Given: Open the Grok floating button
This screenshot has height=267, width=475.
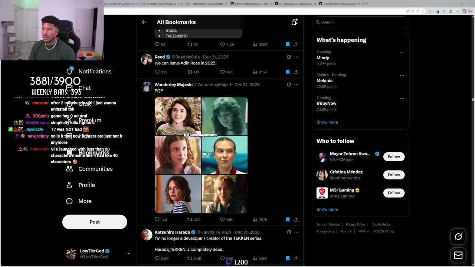Looking at the screenshot, I should (x=458, y=237).
